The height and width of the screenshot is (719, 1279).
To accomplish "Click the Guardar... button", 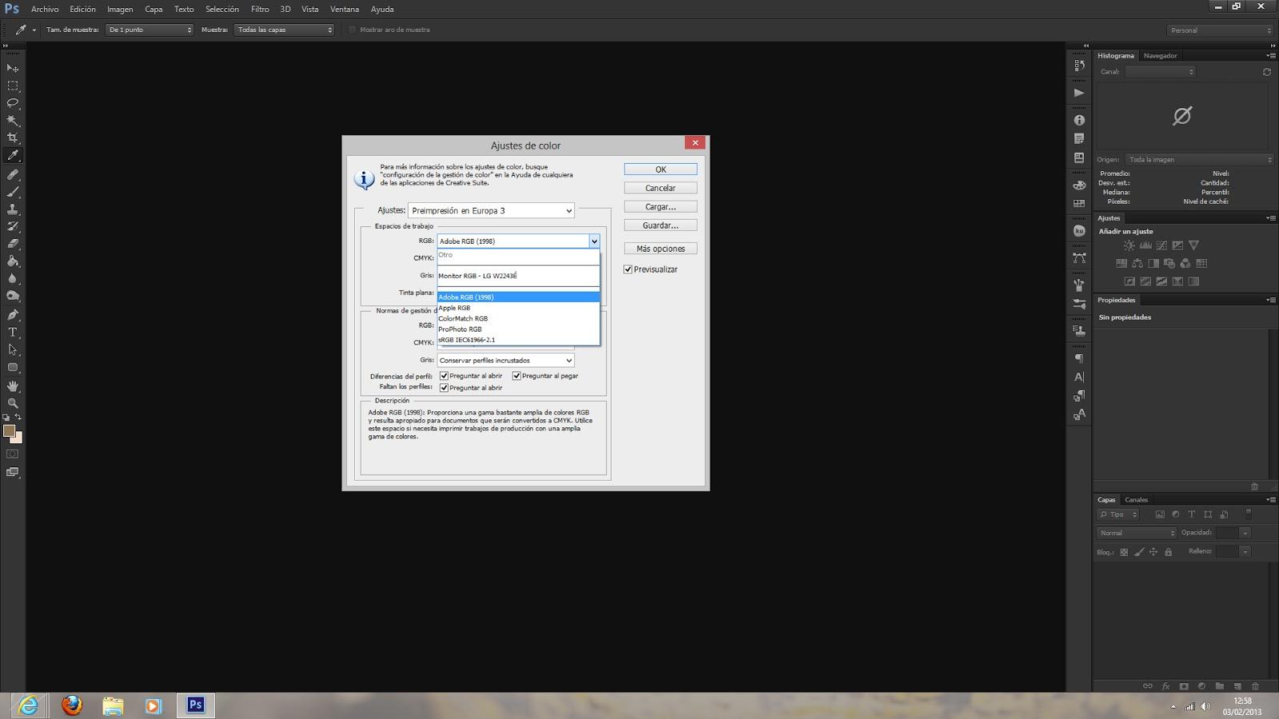I will click(660, 225).
